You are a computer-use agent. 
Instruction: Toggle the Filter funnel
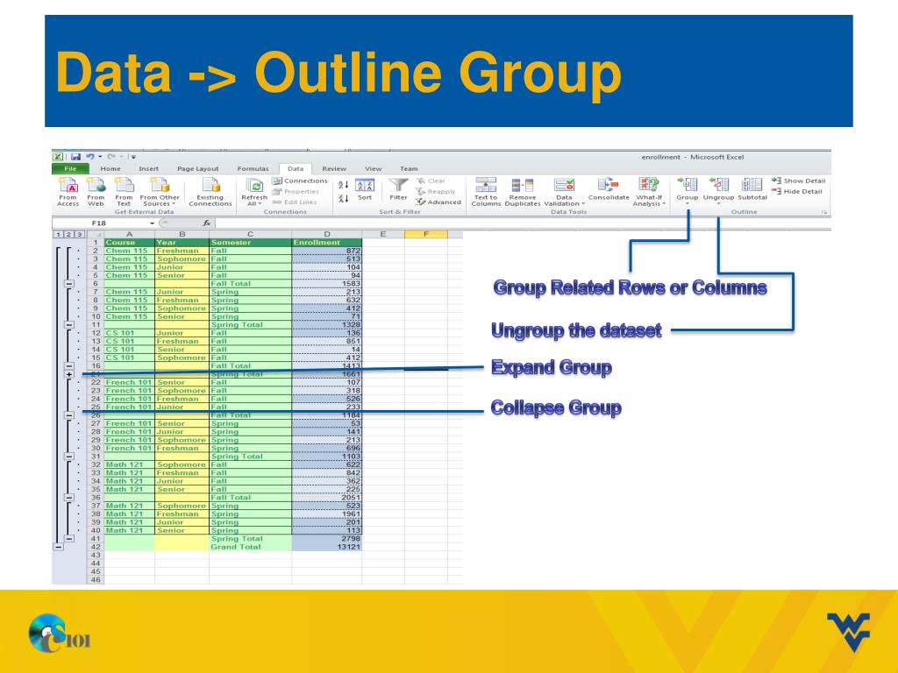point(398,189)
